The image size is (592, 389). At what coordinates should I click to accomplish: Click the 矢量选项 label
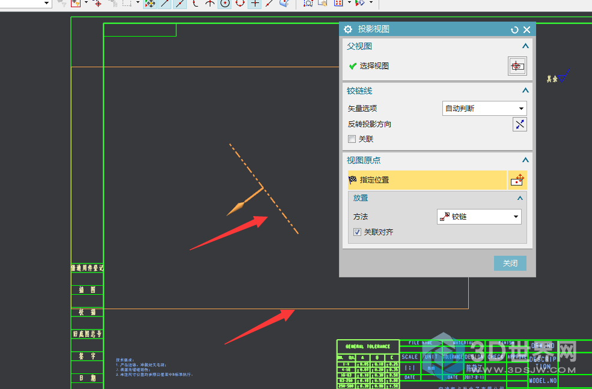pyautogui.click(x=362, y=109)
